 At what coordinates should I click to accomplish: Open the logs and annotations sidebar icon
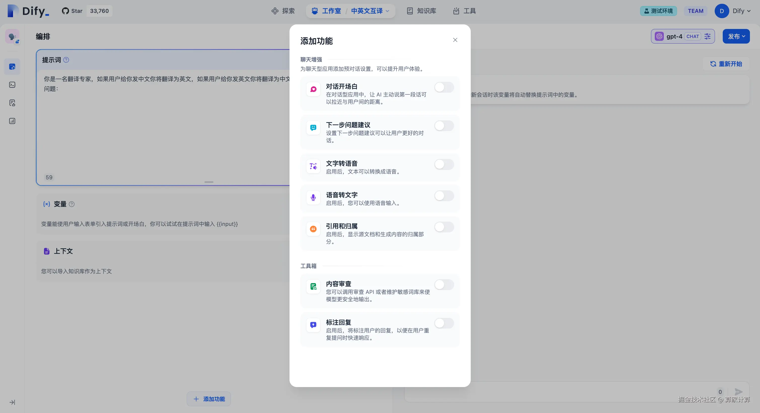pos(12,103)
